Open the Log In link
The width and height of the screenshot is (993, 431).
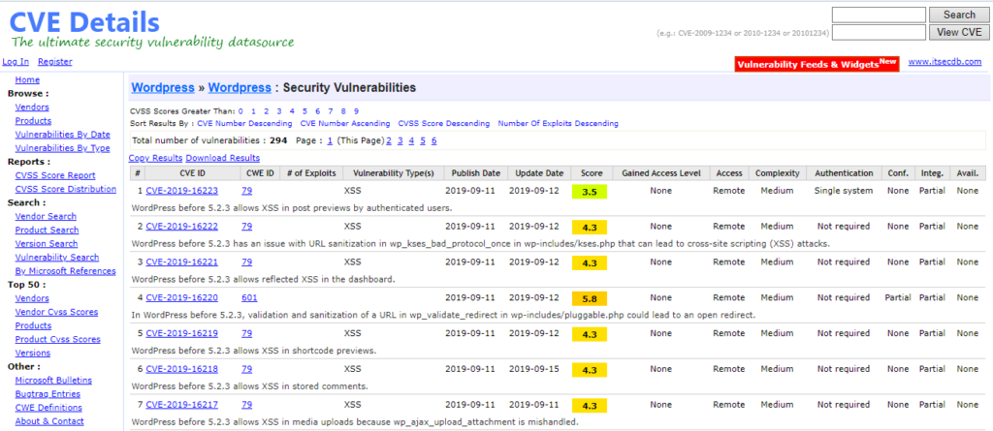(x=16, y=61)
